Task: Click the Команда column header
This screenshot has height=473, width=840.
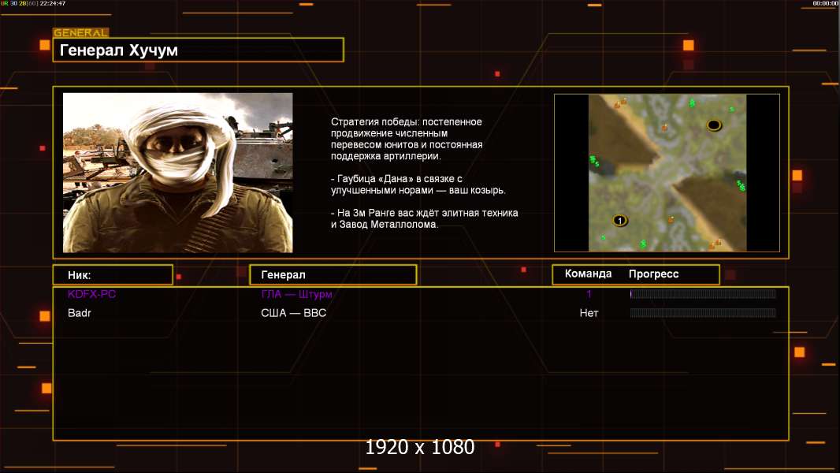Action: (x=588, y=274)
